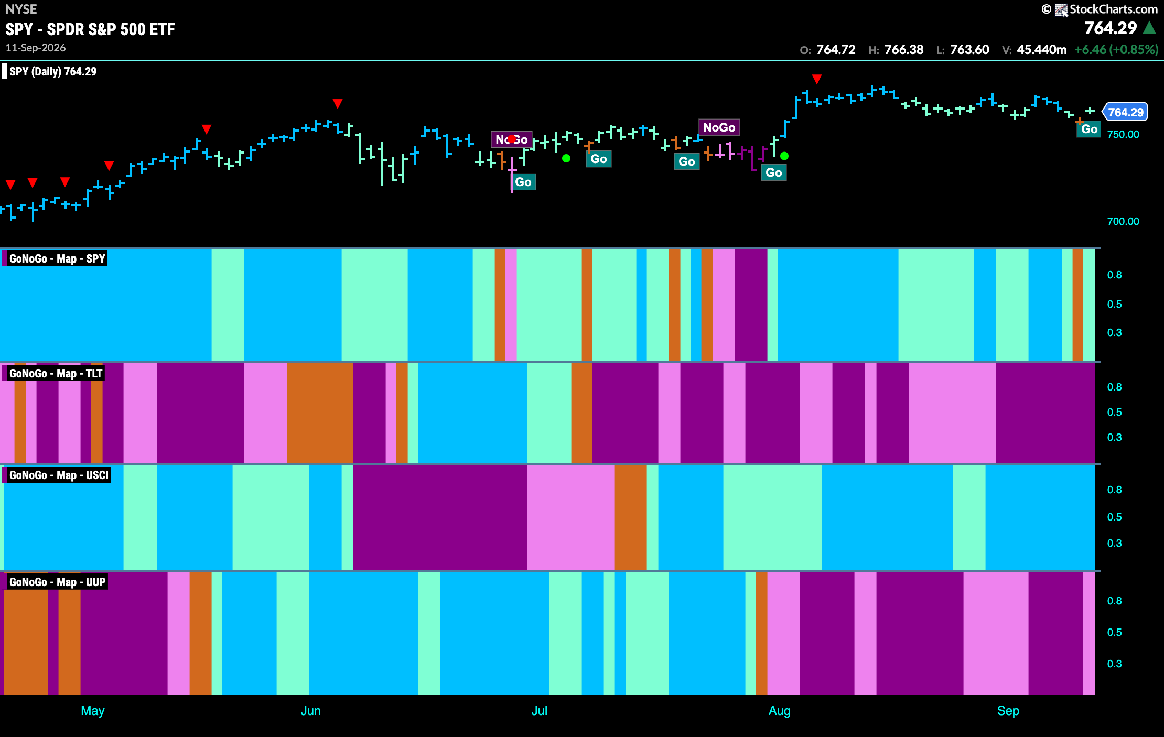Click the volume value 45.440m

coord(1042,50)
